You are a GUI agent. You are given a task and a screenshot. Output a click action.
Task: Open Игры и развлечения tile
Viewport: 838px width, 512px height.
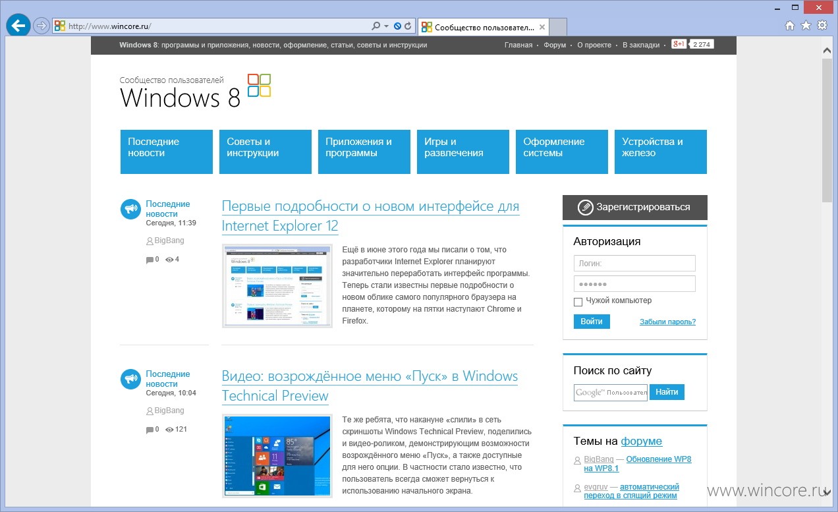[463, 152]
